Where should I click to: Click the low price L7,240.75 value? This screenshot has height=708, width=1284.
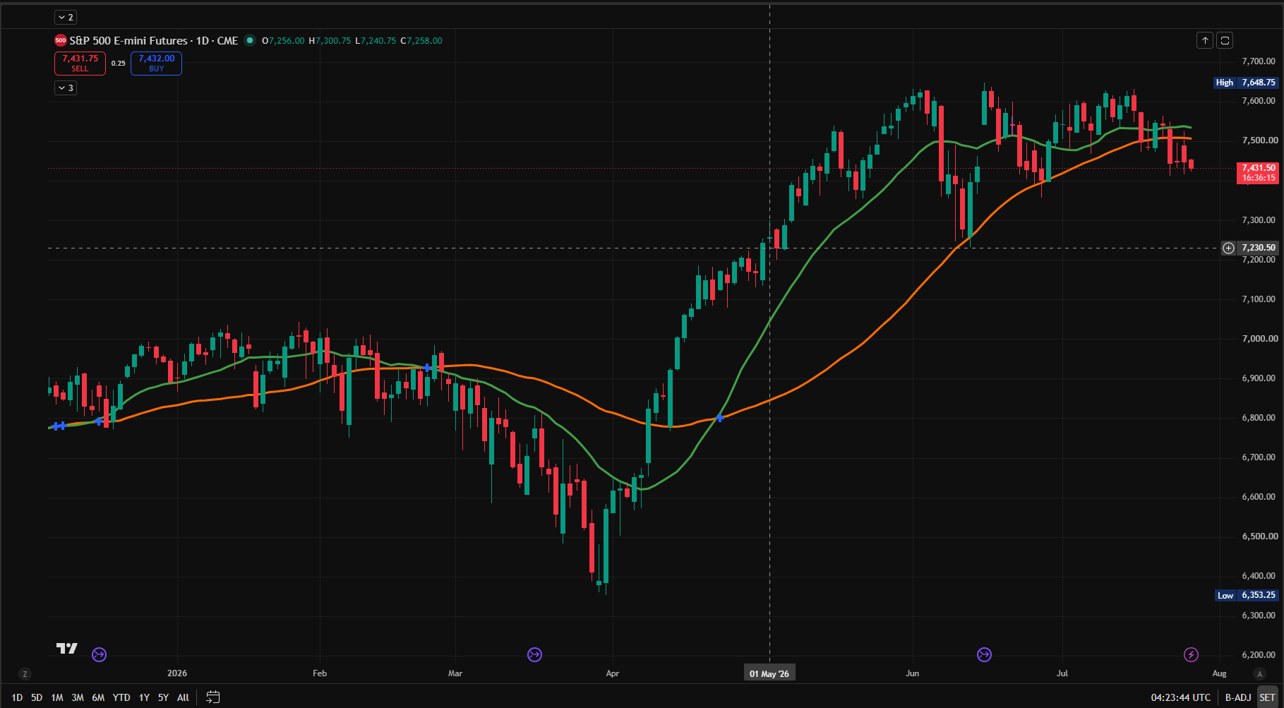[x=376, y=40]
